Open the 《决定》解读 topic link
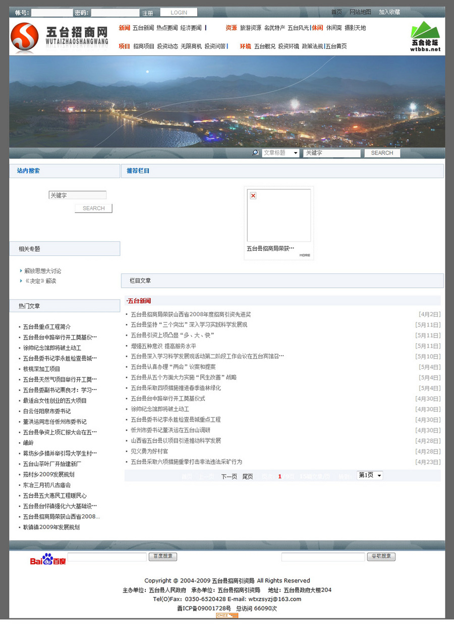The width and height of the screenshot is (454, 640). [40, 281]
